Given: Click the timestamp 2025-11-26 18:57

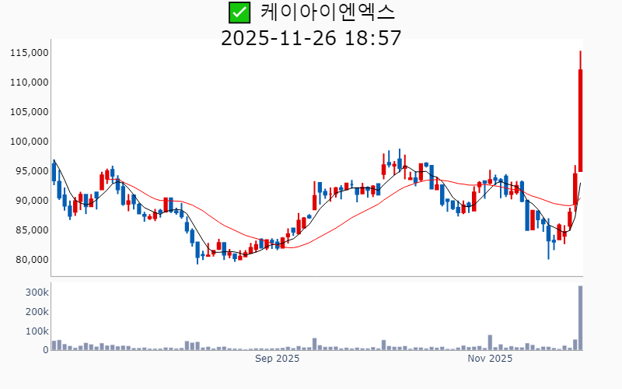Looking at the screenshot, I should click(x=311, y=37).
